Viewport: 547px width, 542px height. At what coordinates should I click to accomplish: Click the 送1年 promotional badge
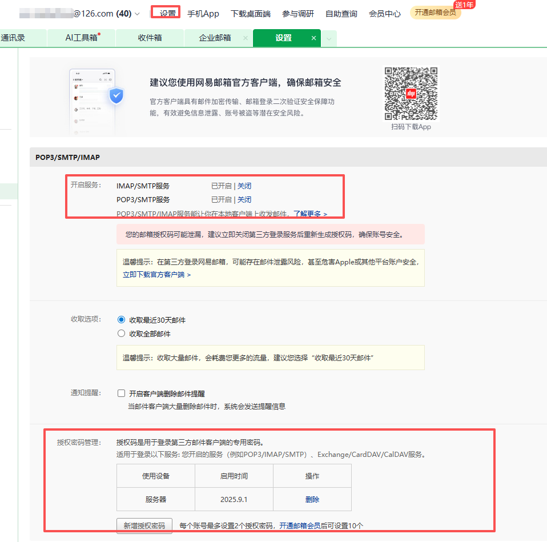(464, 5)
